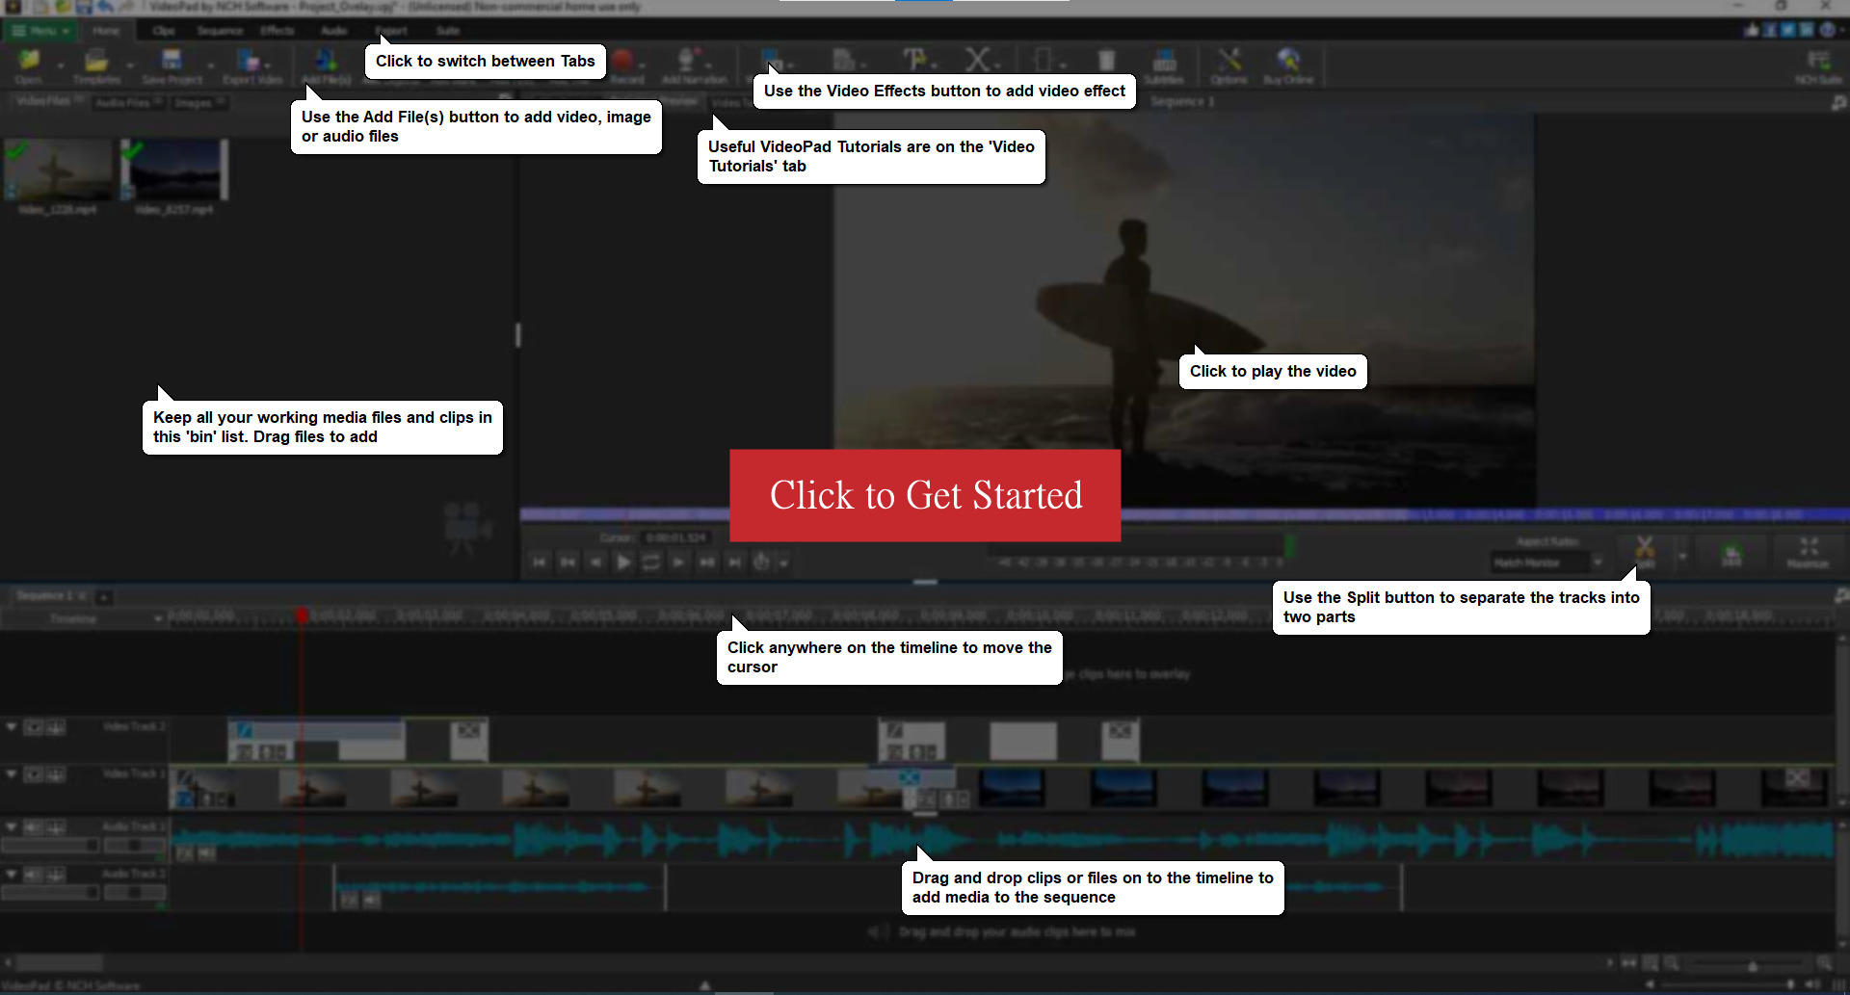Toggle visibility of Video Track 2

33,727
